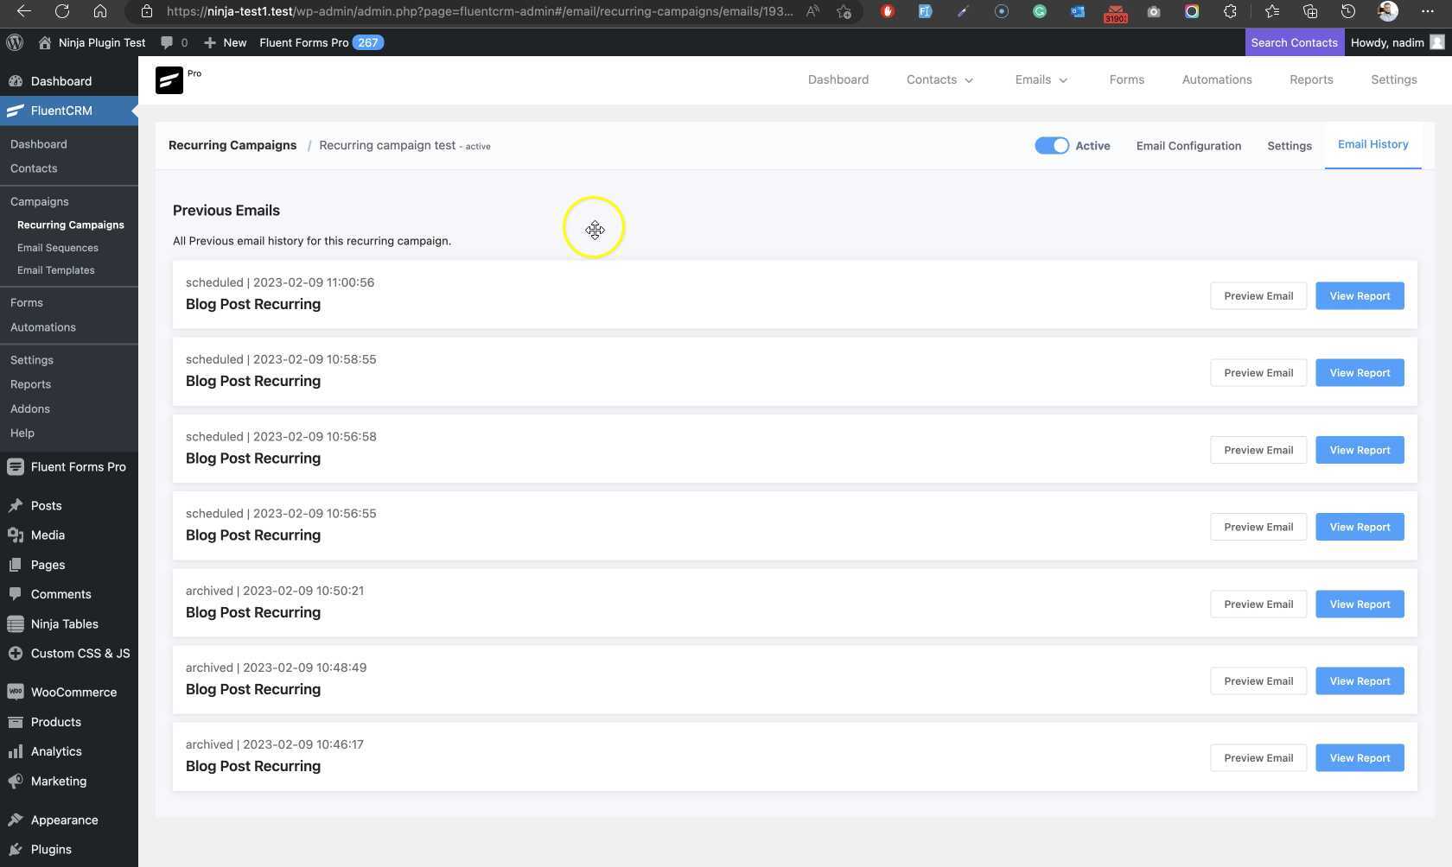Toggle the campaign Active switch off

click(1051, 146)
